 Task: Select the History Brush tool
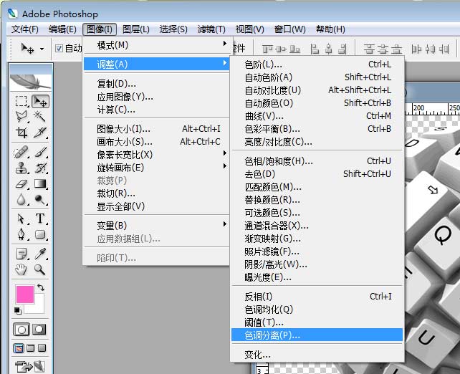[x=40, y=168]
